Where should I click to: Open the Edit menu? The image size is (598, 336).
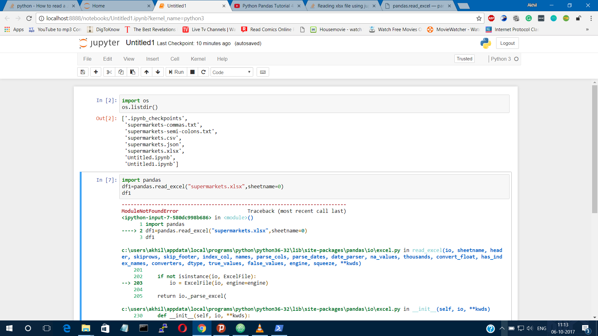107,59
